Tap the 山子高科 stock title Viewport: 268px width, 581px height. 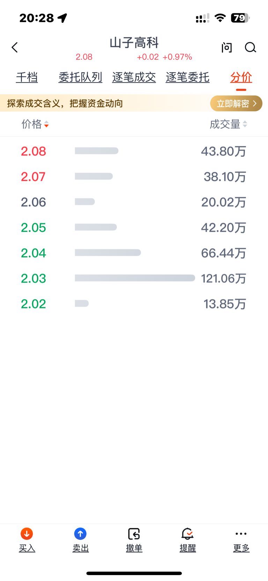tap(134, 43)
